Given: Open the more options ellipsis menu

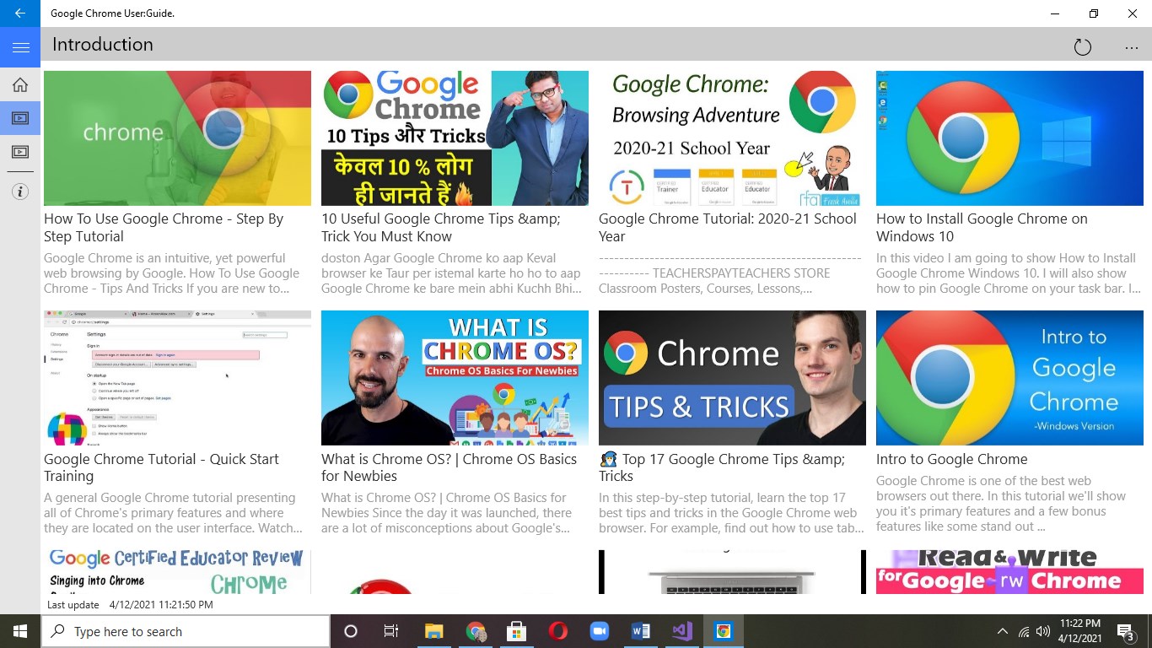Looking at the screenshot, I should (1132, 48).
